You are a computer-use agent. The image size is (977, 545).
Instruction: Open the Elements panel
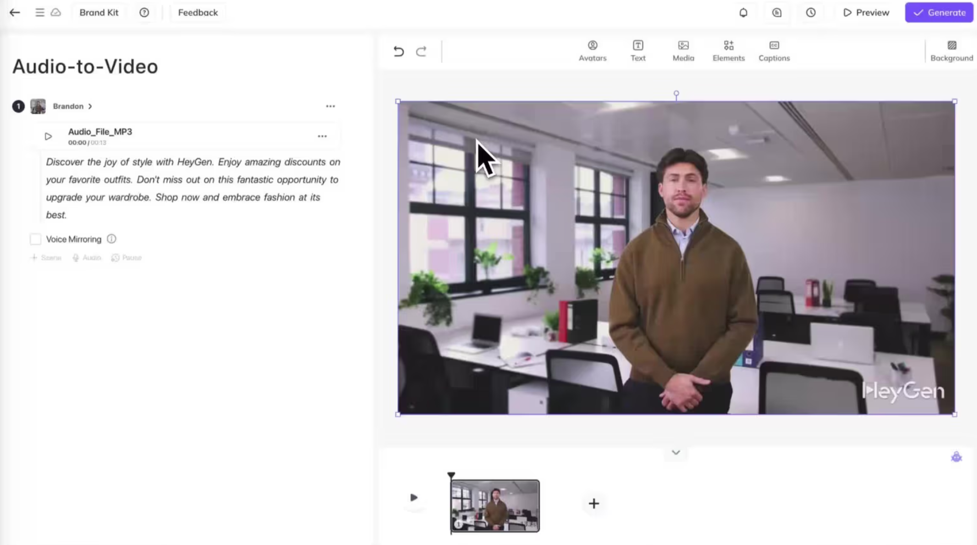(728, 51)
